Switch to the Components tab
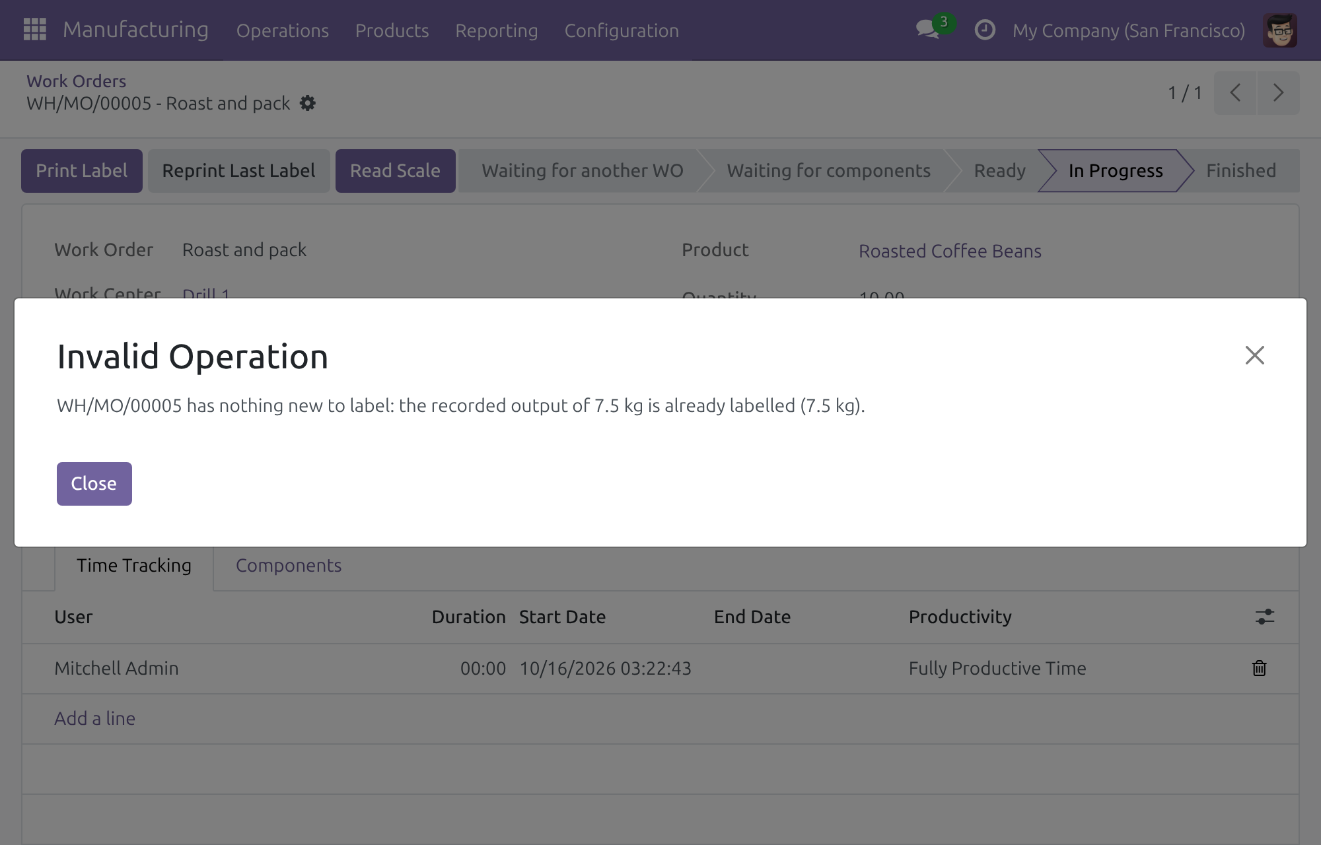The width and height of the screenshot is (1321, 845). click(x=289, y=566)
